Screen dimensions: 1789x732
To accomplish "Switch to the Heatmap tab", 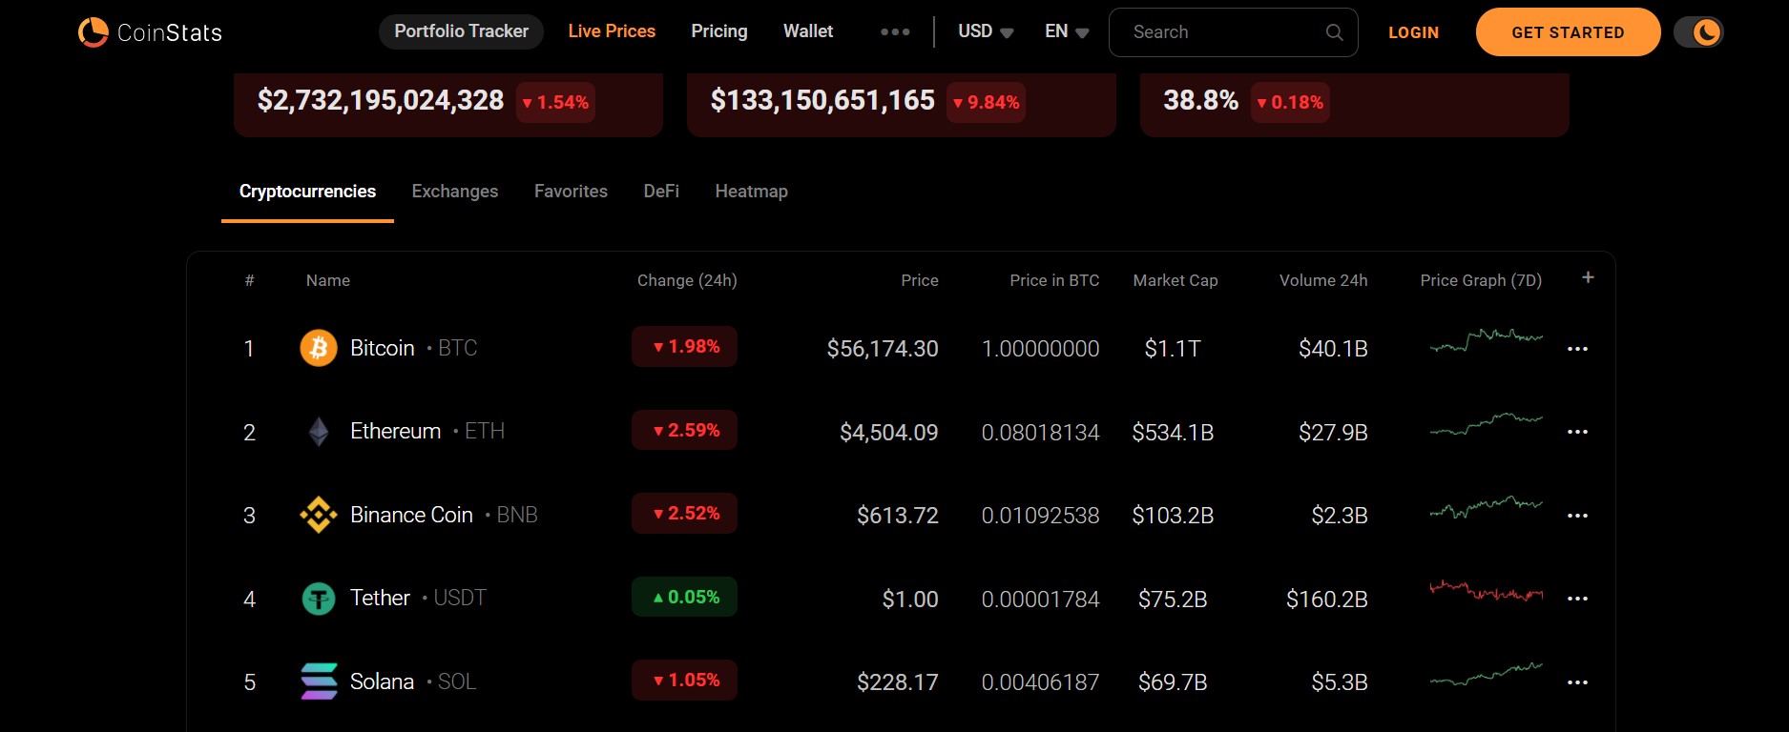I will (x=752, y=192).
